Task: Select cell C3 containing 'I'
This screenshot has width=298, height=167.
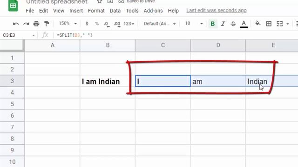Action: pos(163,81)
